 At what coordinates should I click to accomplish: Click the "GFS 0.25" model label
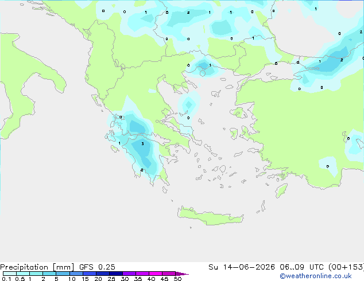[97, 267]
